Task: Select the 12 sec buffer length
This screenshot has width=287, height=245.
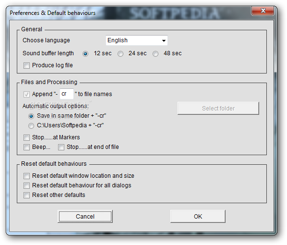Action: pyautogui.click(x=85, y=54)
